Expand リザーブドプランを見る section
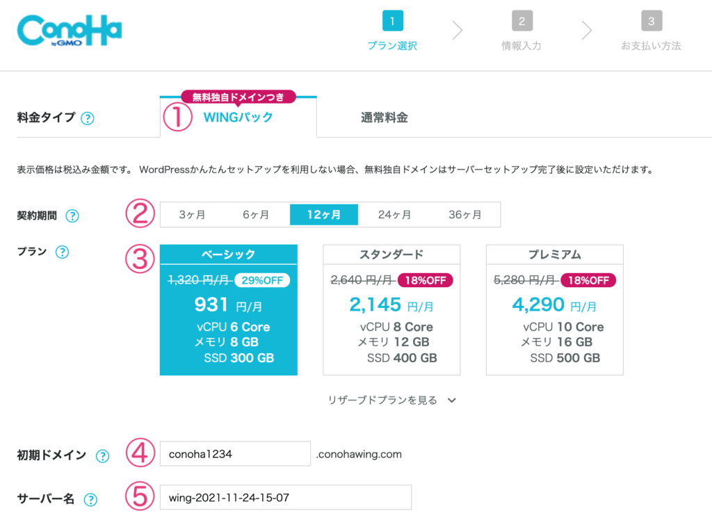Screen dimensions: 712x520 pyautogui.click(x=391, y=400)
